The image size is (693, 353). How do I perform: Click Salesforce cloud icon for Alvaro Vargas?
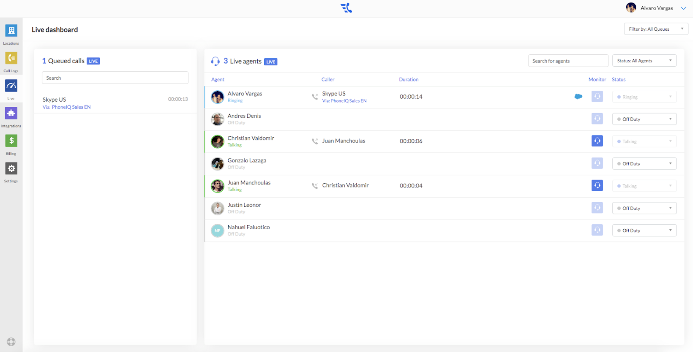click(578, 96)
